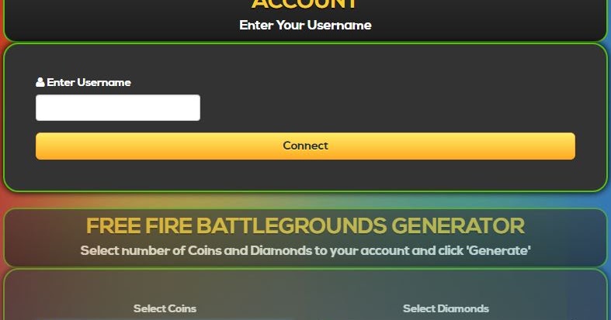Click the word FREE in the generator title
Image resolution: width=611 pixels, height=320 pixels.
click(x=113, y=226)
